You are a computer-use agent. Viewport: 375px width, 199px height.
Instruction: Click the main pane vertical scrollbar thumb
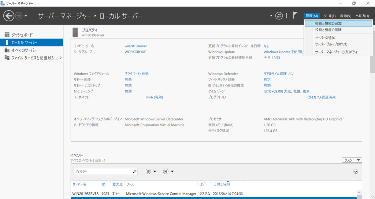pyautogui.click(x=372, y=51)
